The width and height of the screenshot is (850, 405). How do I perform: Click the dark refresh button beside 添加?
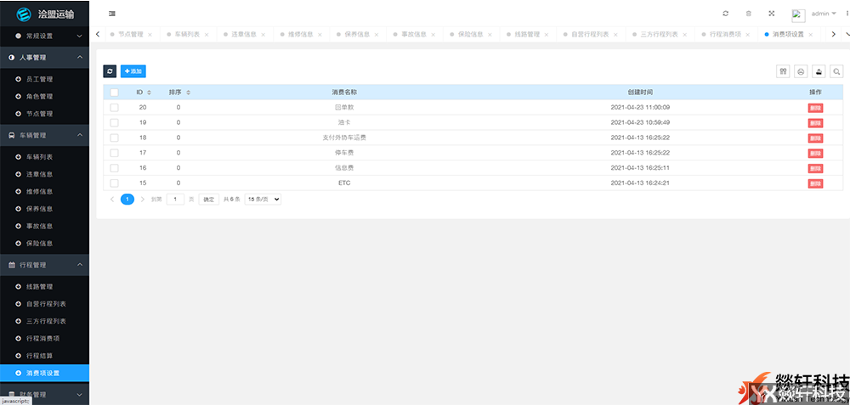click(110, 71)
